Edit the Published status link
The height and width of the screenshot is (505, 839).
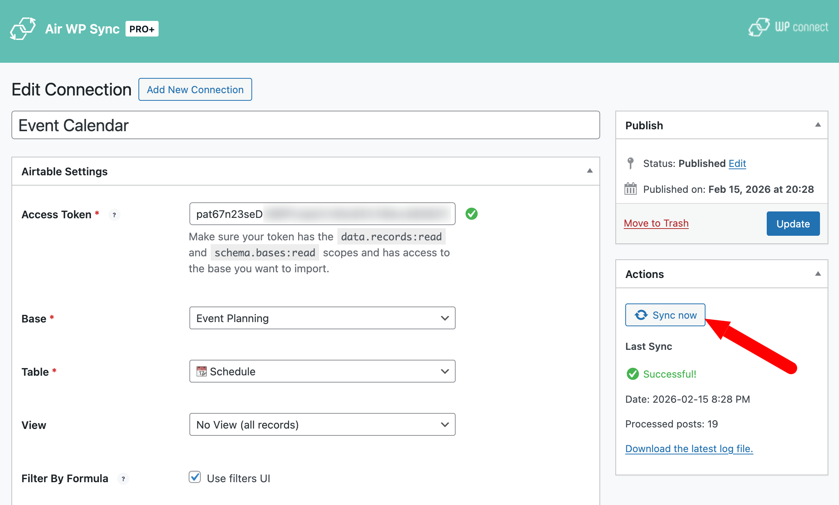(737, 164)
